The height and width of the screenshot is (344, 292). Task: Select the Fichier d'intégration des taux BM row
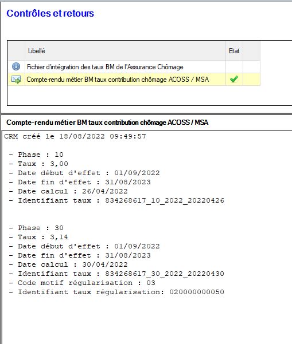tap(134, 67)
